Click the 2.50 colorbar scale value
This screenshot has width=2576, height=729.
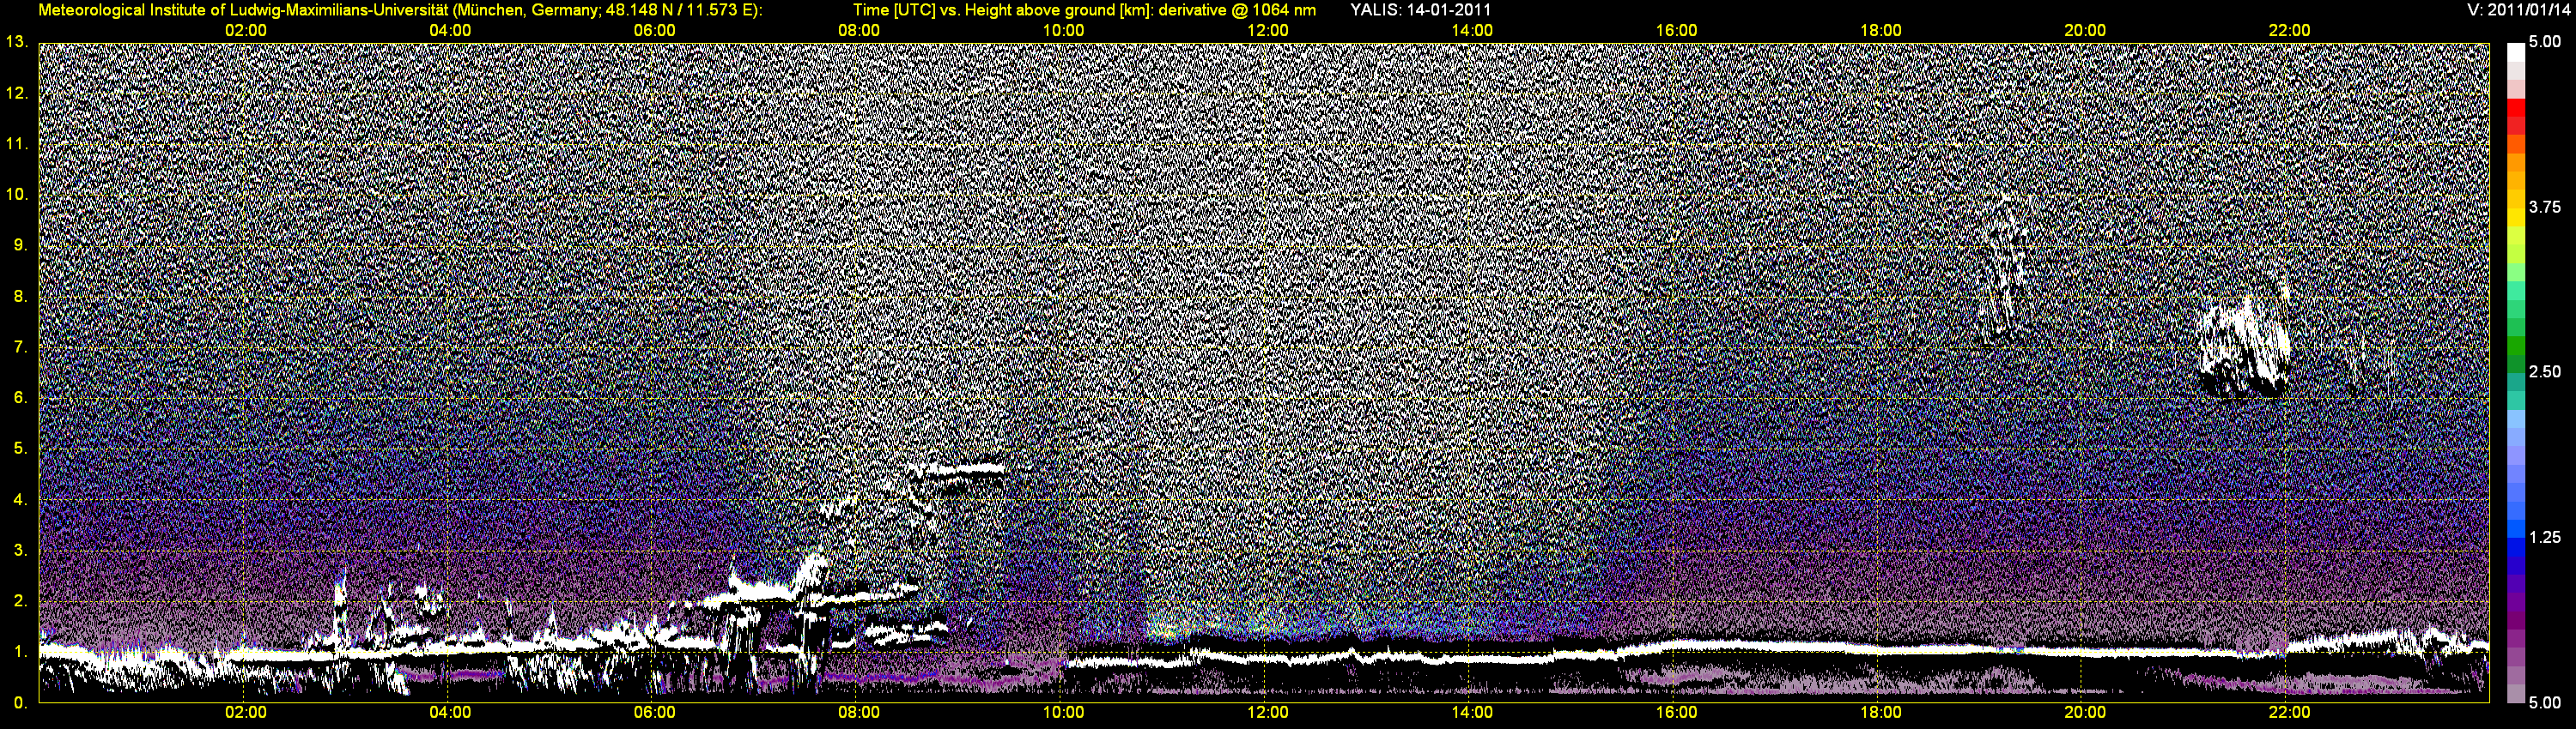click(2545, 371)
